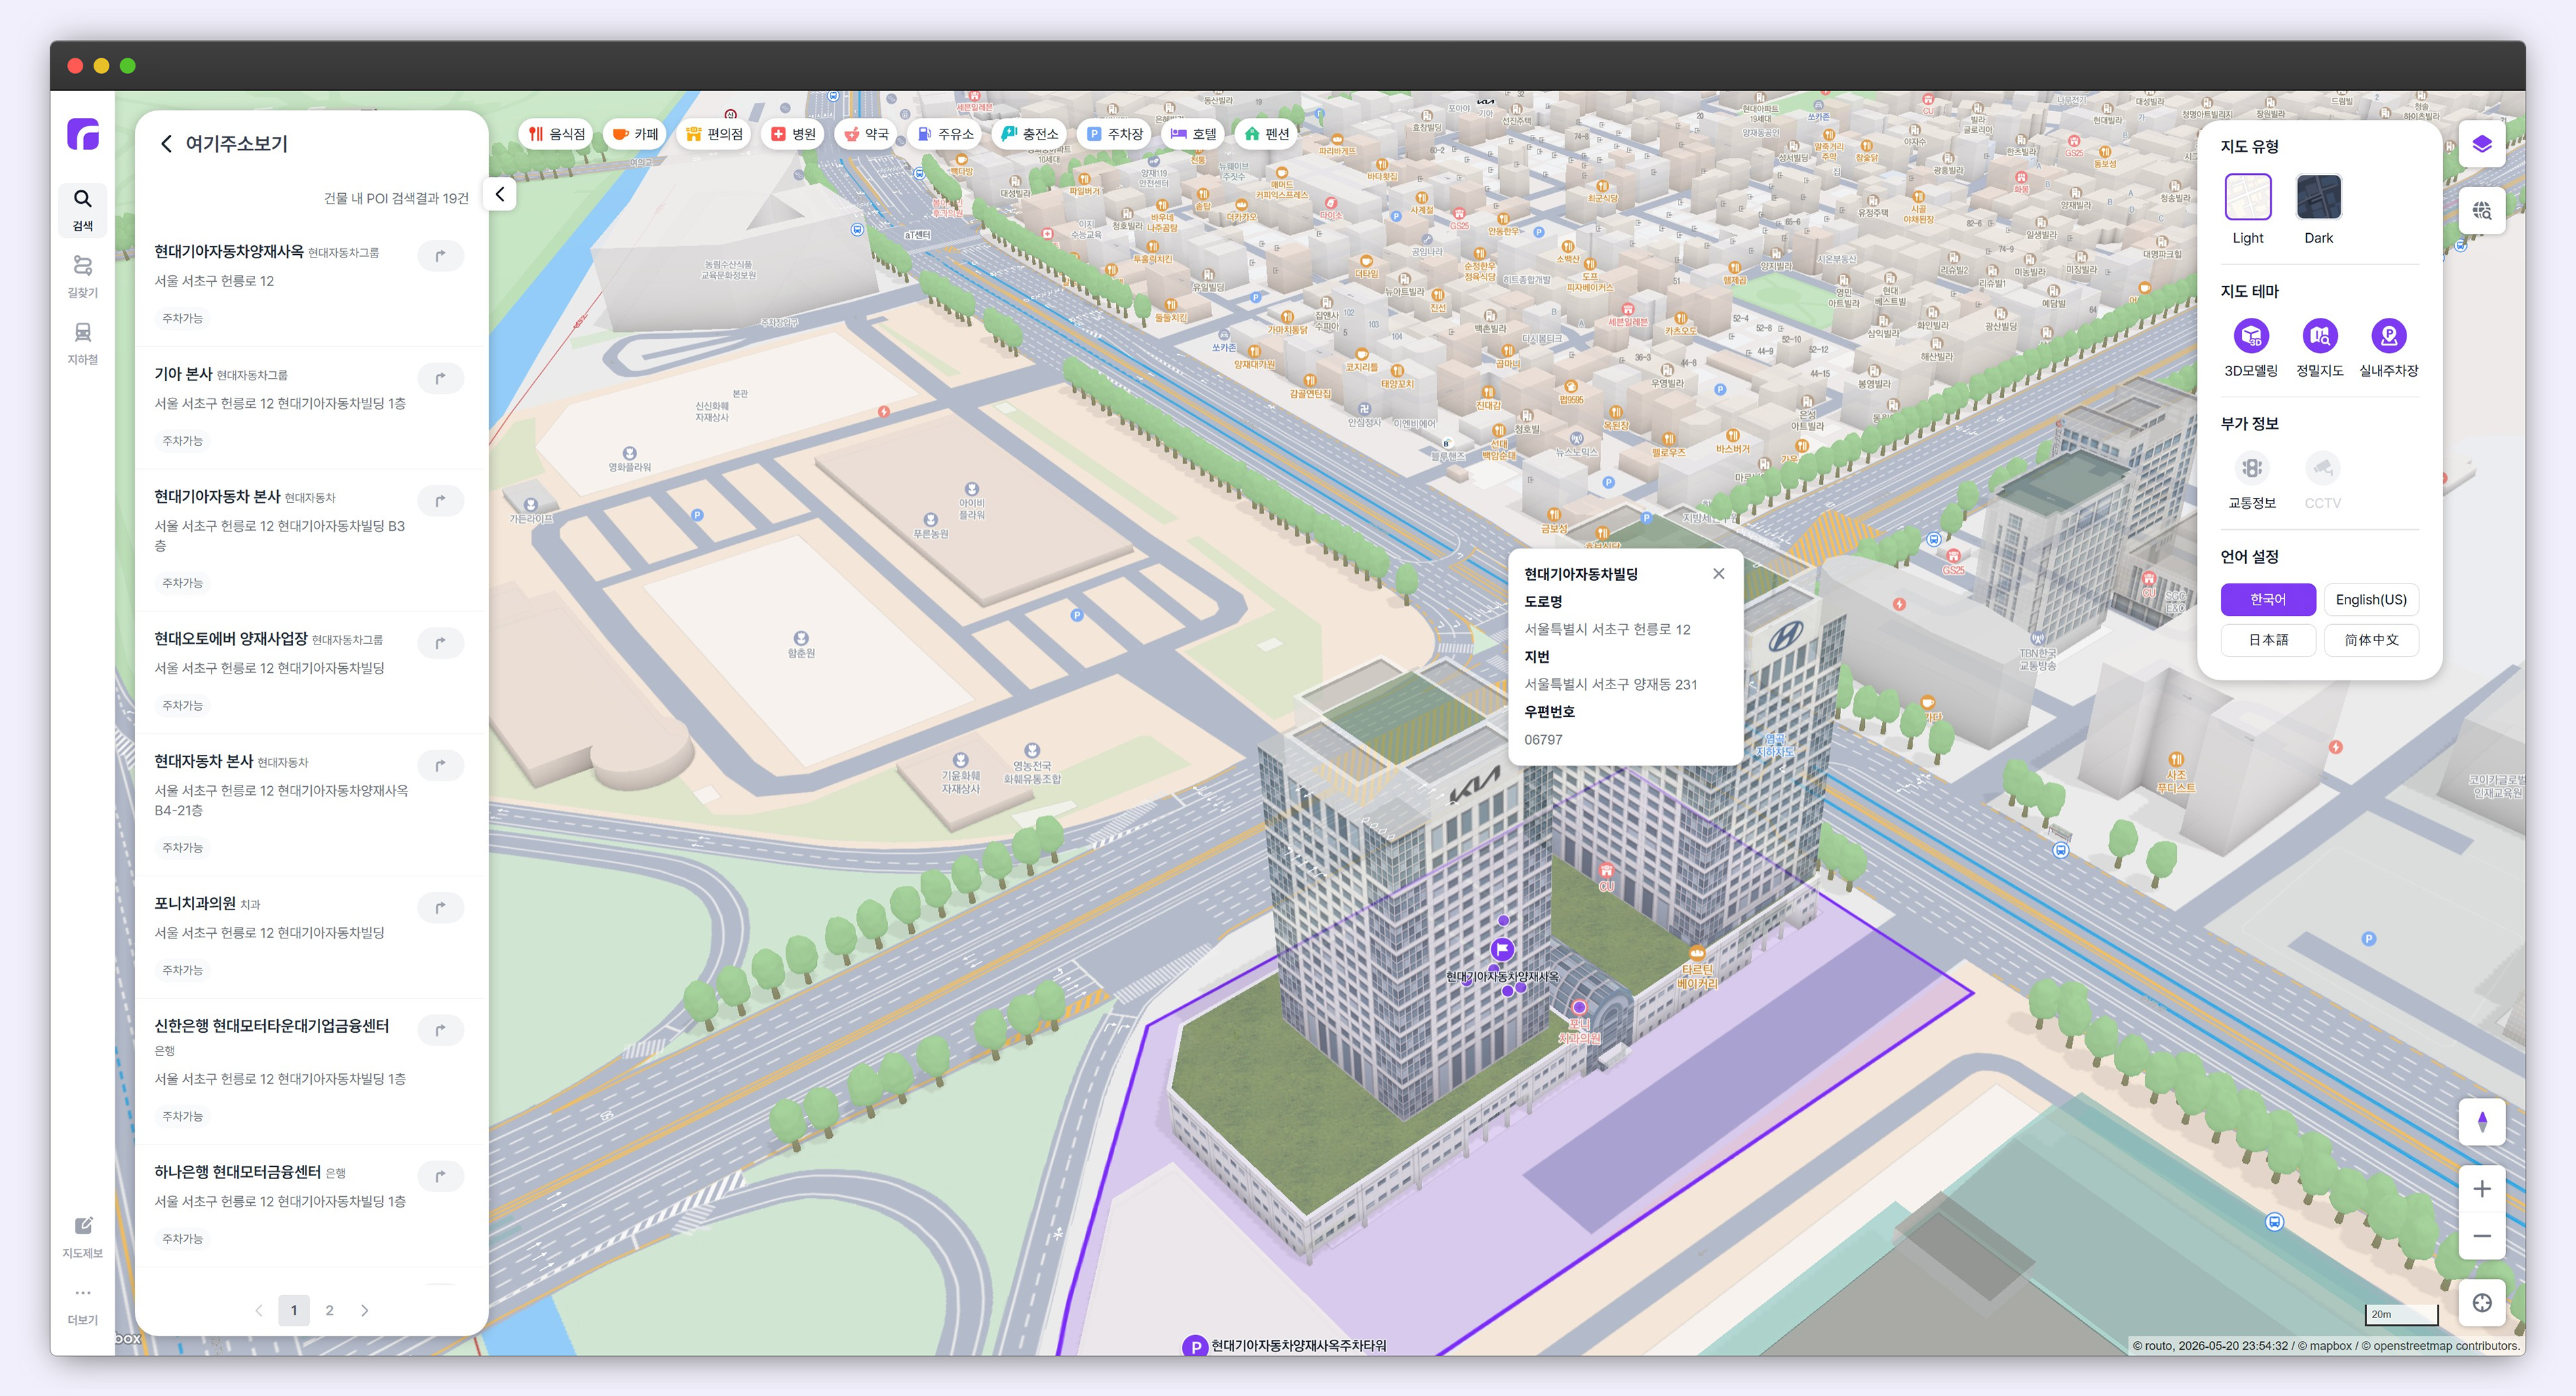Filter map by 호텔 hotels

click(1194, 134)
